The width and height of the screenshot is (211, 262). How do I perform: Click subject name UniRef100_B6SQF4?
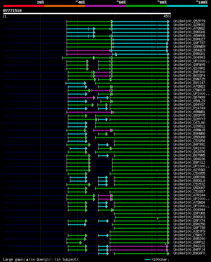tap(189, 75)
